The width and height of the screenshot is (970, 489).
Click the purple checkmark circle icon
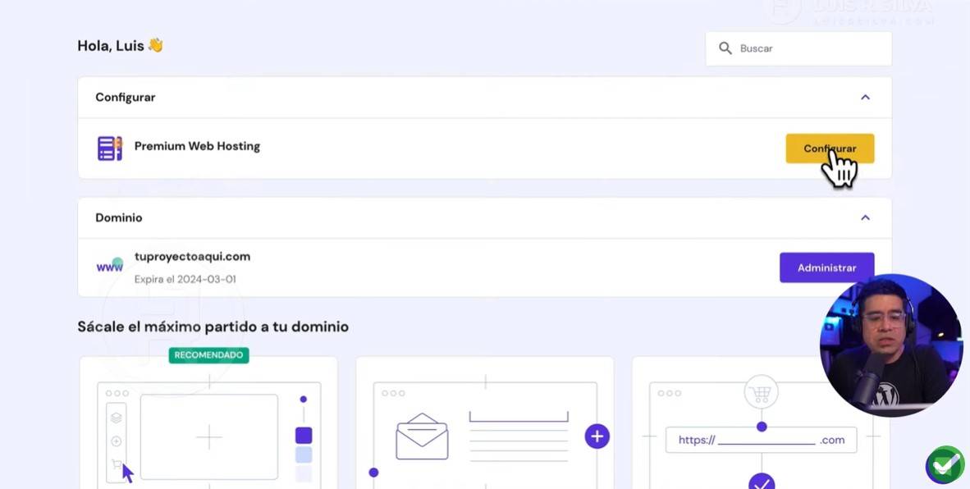(762, 482)
